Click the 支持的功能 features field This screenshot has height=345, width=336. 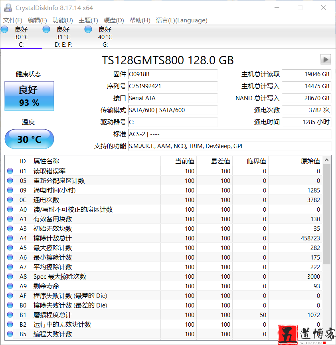229,146
